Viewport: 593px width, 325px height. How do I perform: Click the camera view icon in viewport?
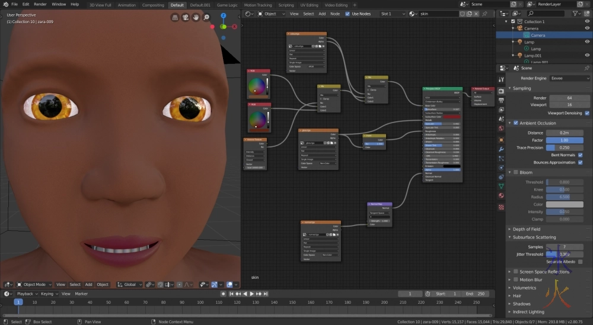tap(186, 17)
